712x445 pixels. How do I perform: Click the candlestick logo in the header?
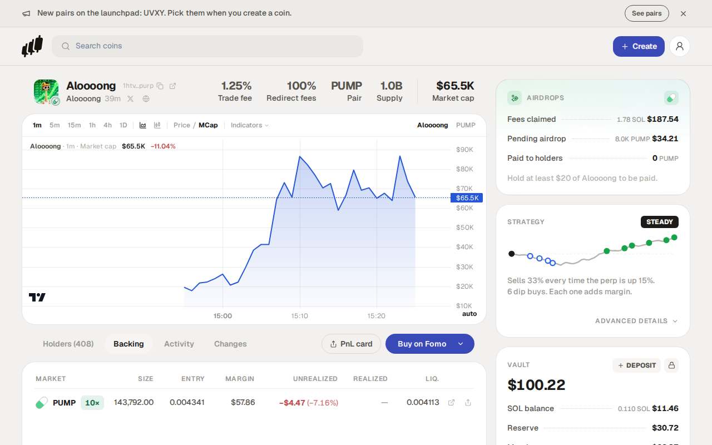(x=32, y=46)
